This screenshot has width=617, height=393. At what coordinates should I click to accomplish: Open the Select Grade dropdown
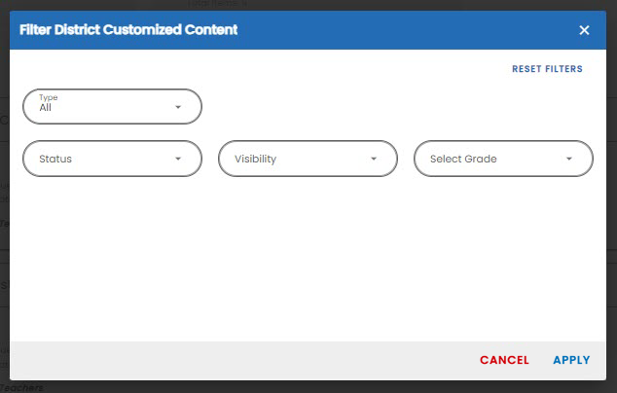pos(503,159)
